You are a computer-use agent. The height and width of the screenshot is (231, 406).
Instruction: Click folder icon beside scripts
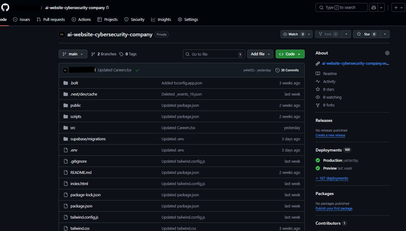point(66,116)
